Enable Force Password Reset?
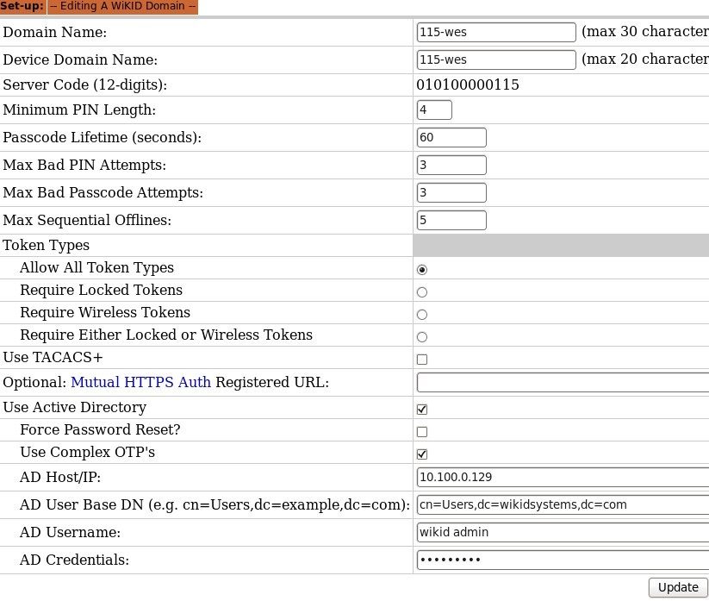The width and height of the screenshot is (709, 601). pyautogui.click(x=421, y=430)
